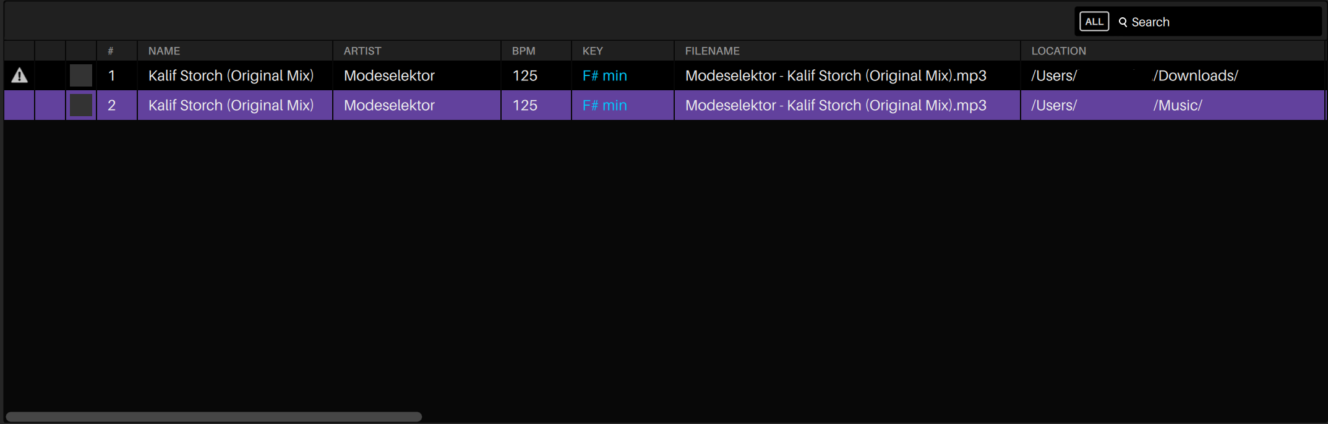Select album art thumbnail of track 1

(x=81, y=75)
